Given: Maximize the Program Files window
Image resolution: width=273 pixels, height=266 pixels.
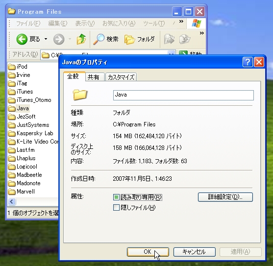Looking at the screenshot, I should (x=188, y=12).
